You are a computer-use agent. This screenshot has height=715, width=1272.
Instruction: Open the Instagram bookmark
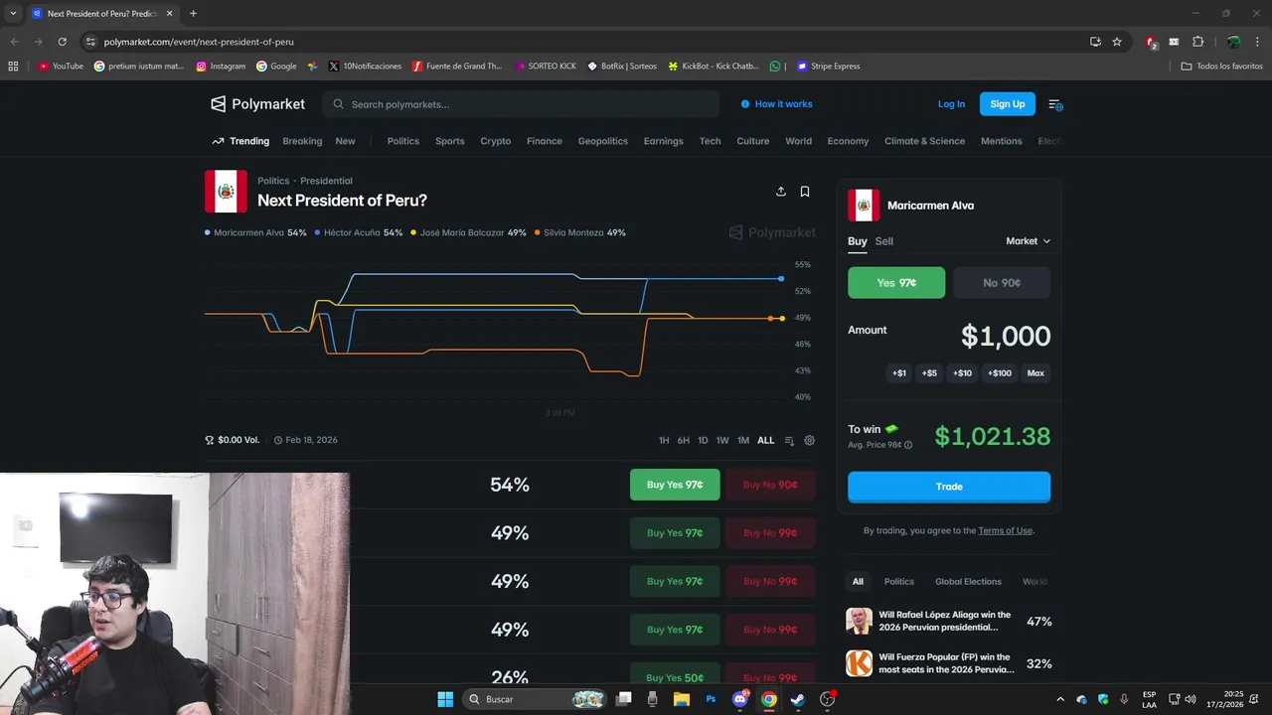(x=221, y=67)
